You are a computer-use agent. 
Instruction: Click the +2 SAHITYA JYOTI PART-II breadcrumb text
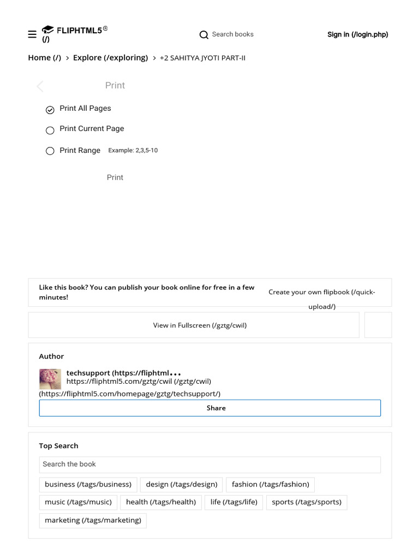coord(202,58)
